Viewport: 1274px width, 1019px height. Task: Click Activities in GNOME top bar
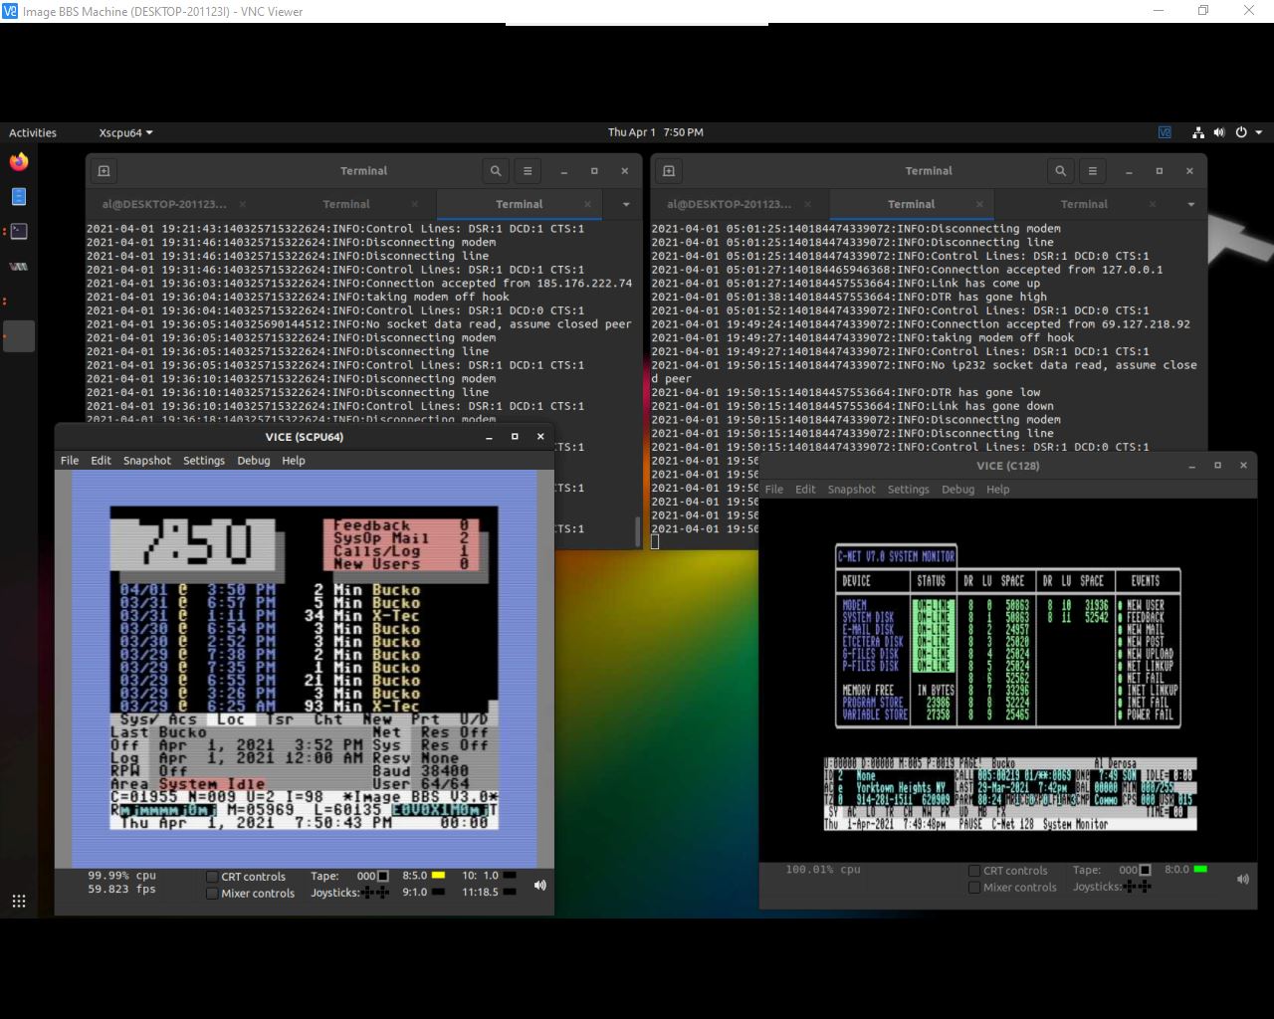[33, 132]
